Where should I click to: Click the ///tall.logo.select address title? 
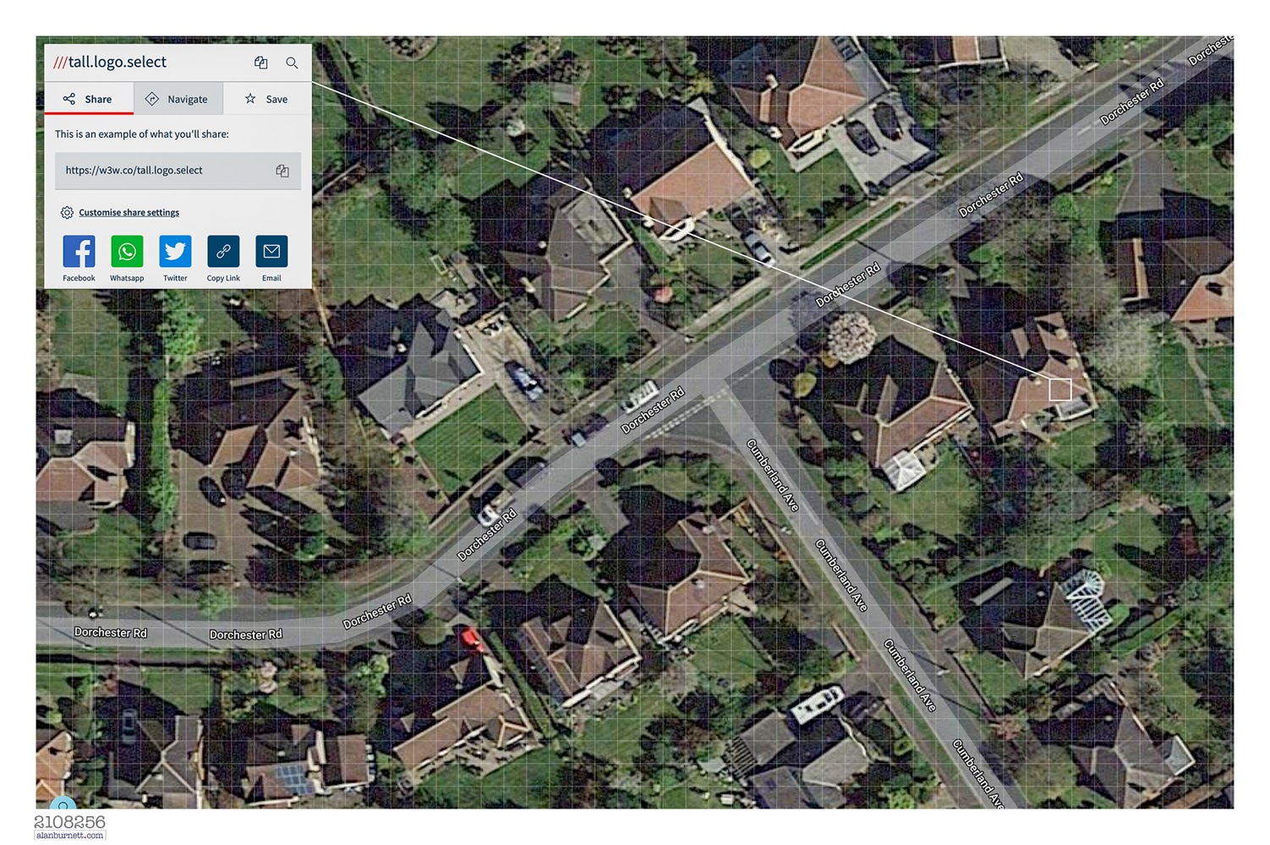click(110, 62)
